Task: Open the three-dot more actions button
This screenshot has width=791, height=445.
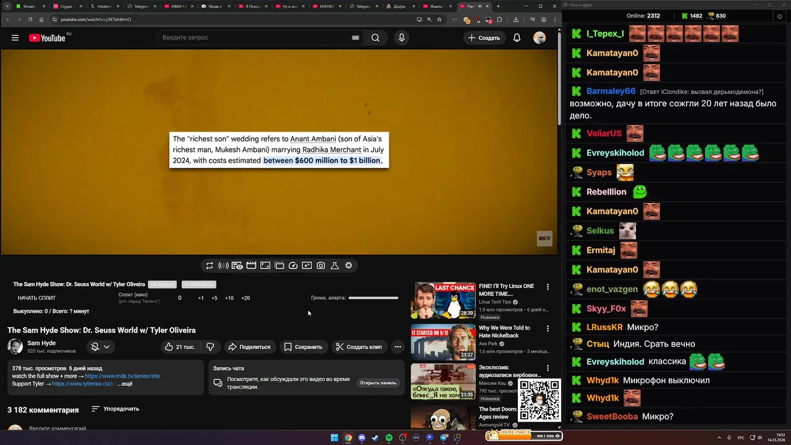Action: pyautogui.click(x=397, y=347)
